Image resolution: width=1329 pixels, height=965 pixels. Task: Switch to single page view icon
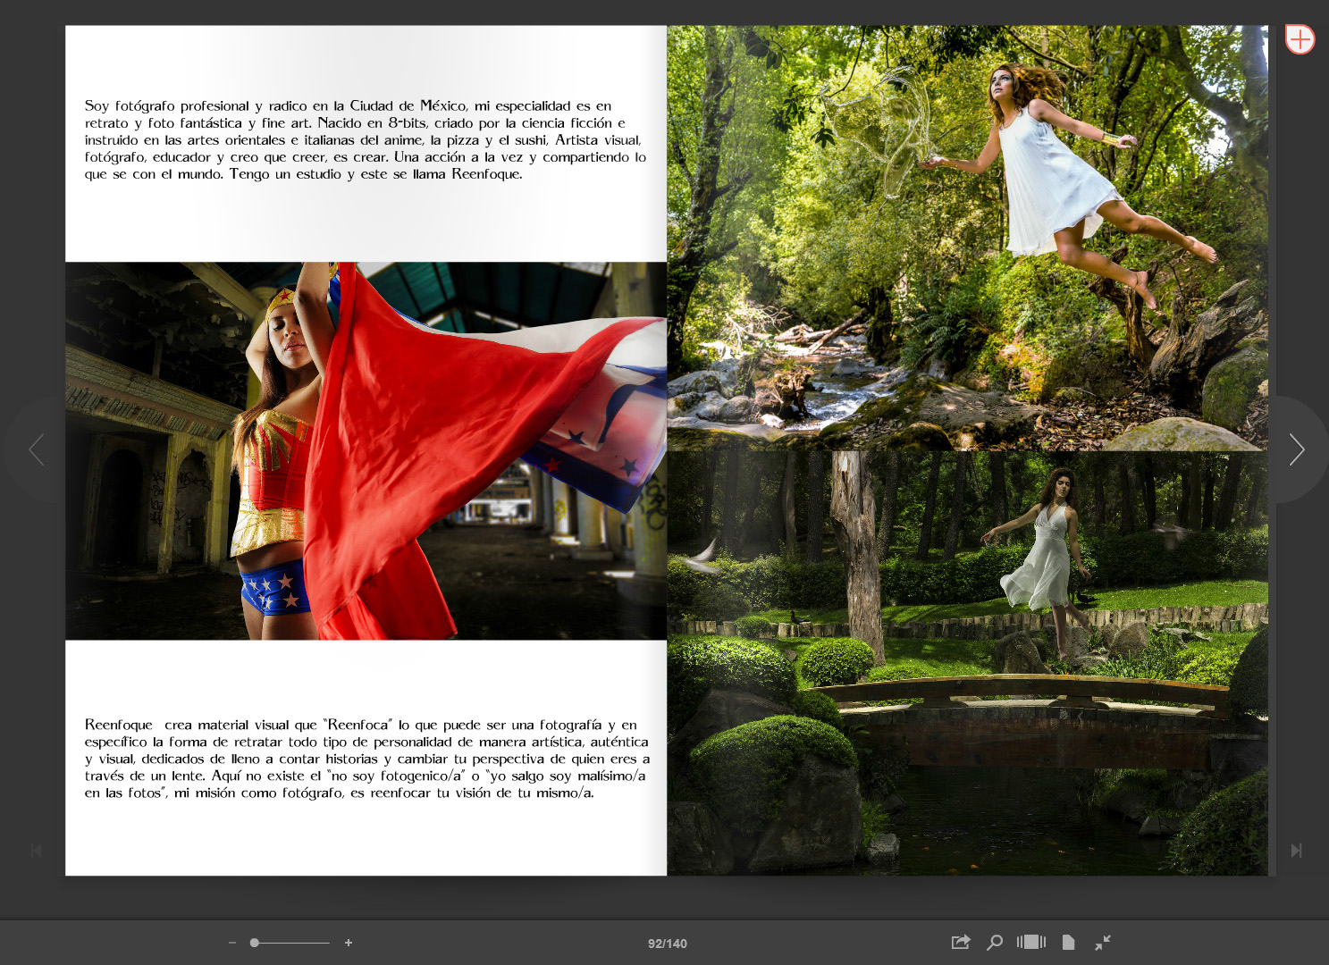point(1068,942)
